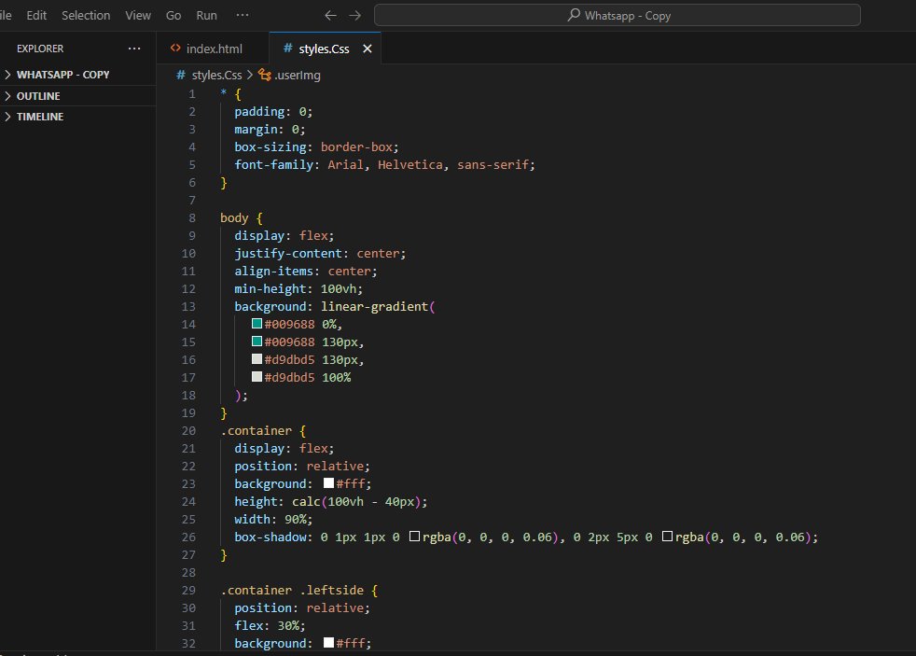Click the CSS hash icon on the styles.Css tab
Screen dimensions: 916x656
tap(287, 49)
